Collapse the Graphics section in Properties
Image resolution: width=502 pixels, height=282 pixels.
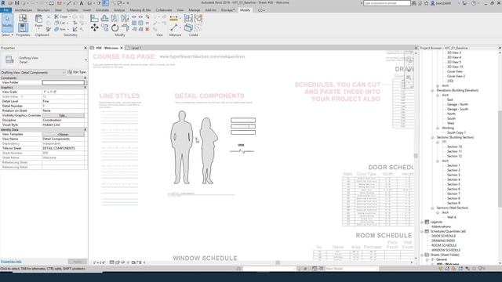coord(85,87)
